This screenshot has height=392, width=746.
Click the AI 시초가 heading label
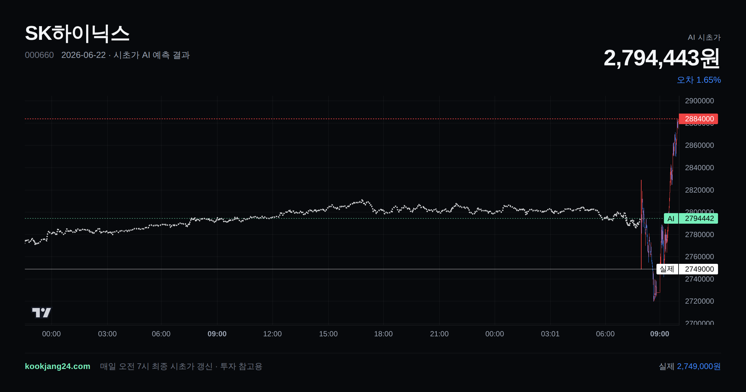tap(704, 37)
